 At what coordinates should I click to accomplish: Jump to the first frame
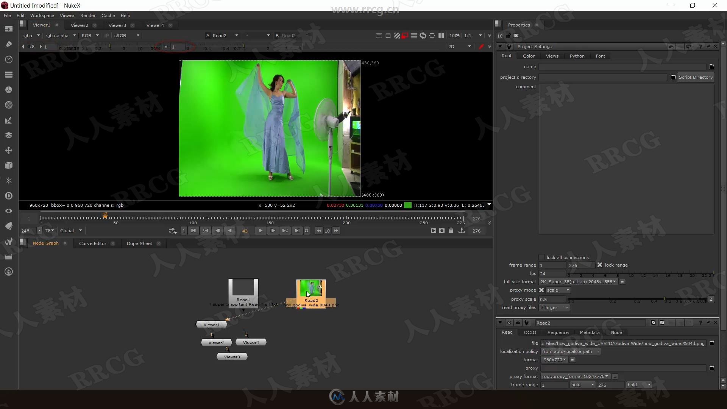193,231
